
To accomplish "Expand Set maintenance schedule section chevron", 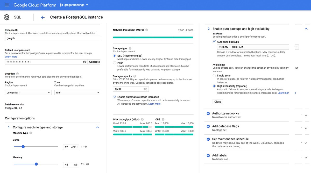I will click(306, 143).
